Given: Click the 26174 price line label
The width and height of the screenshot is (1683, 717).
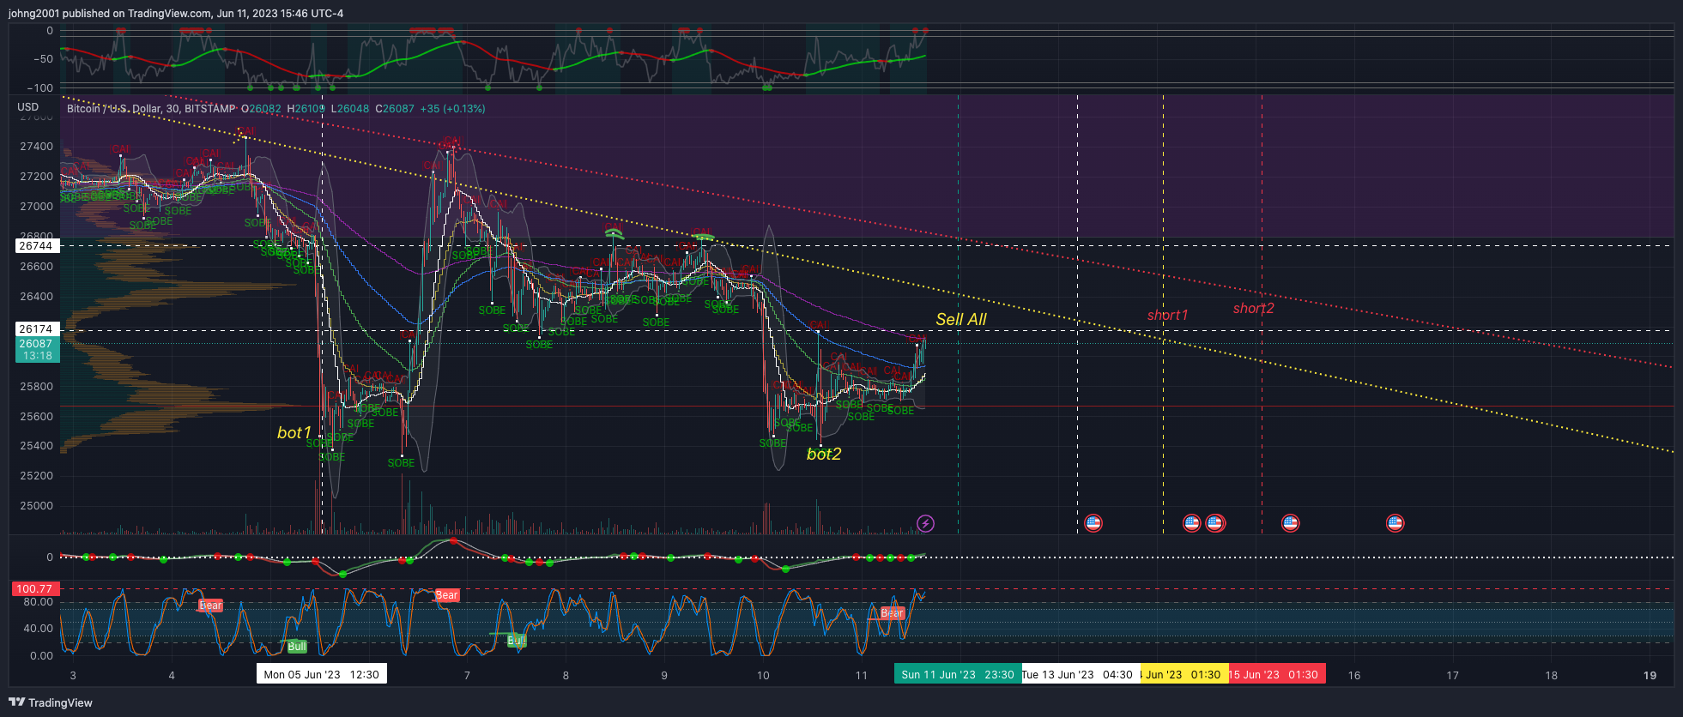Looking at the screenshot, I should point(36,329).
